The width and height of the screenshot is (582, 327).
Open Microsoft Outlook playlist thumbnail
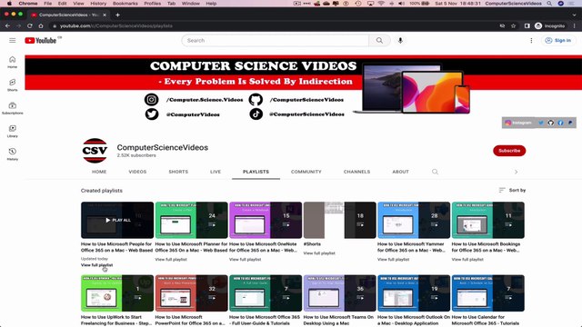pos(414,293)
